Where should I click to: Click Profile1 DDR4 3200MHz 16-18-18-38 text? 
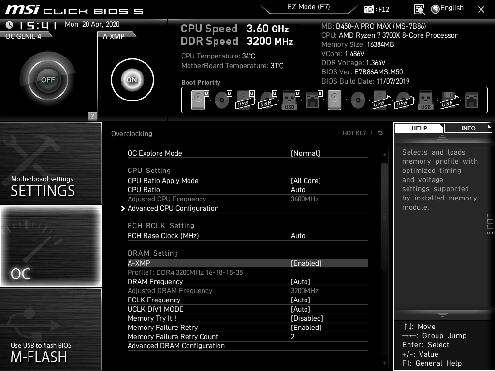(185, 272)
